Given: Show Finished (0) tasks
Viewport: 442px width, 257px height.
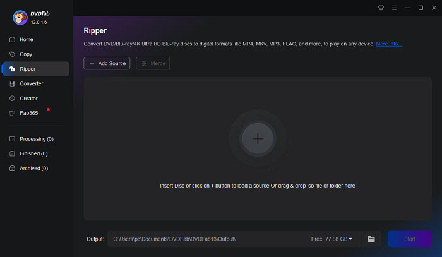Looking at the screenshot, I should 33,153.
